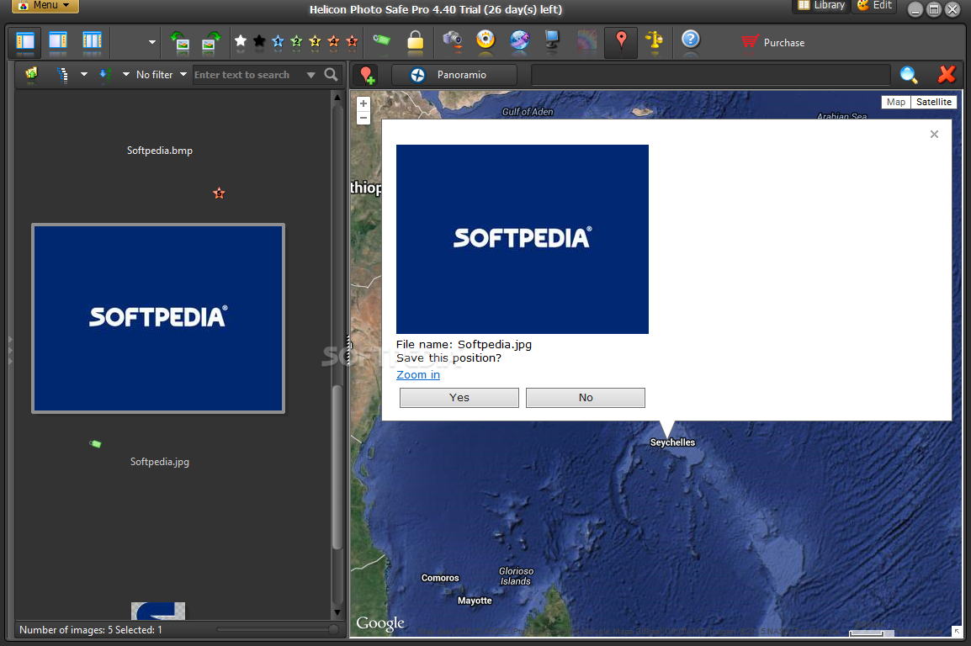Open the Edit tab
Screen dimensions: 971x646
point(874,6)
